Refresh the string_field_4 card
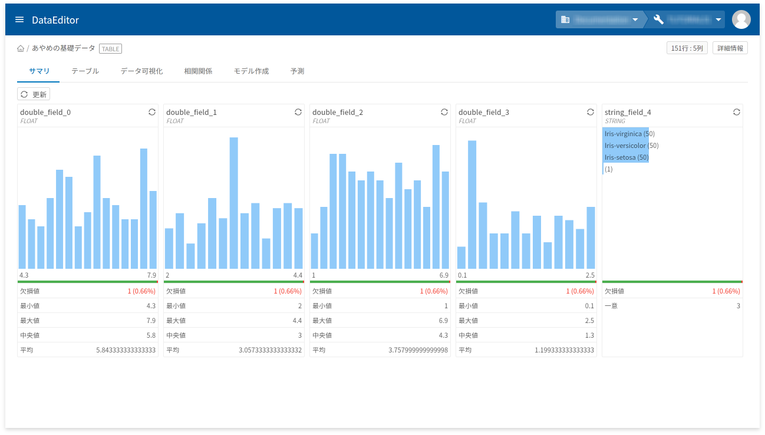 click(x=736, y=112)
